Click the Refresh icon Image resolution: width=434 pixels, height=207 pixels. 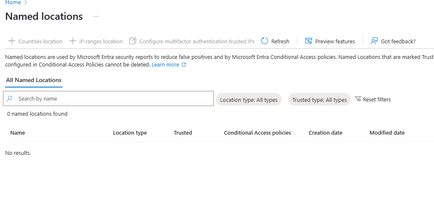pyautogui.click(x=265, y=41)
